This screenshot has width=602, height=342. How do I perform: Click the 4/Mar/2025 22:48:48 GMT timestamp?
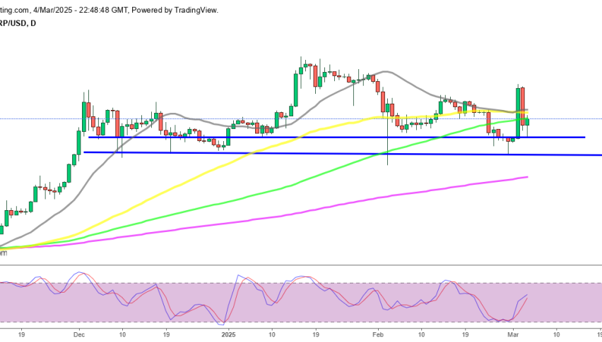(81, 11)
